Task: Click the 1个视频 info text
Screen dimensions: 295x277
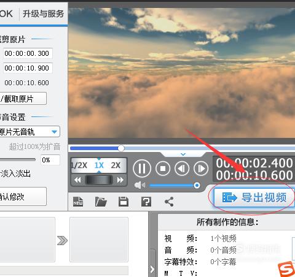Action: pyautogui.click(x=224, y=238)
